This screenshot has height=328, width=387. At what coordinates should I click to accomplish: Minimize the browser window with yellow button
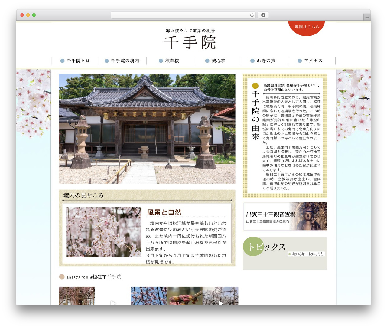28,15
